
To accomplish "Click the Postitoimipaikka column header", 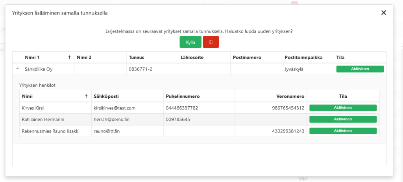I will pos(303,57).
